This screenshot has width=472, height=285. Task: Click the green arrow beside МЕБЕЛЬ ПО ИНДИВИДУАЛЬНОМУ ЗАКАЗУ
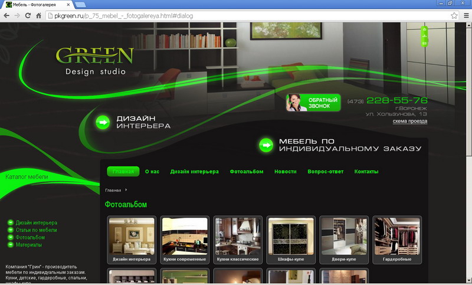(x=266, y=145)
